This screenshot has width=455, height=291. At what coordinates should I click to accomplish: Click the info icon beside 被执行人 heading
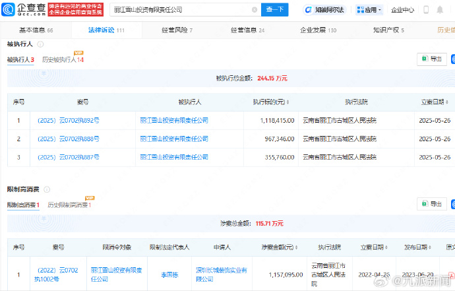coord(41,44)
